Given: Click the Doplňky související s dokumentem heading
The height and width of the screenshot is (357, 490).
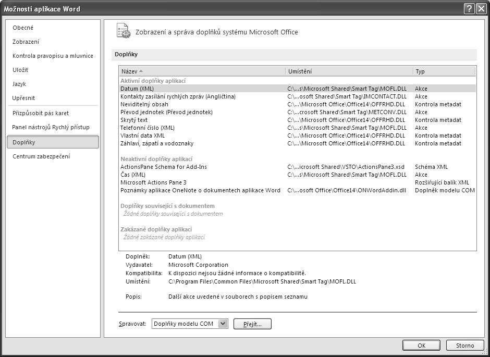Looking at the screenshot, I should tap(167, 205).
